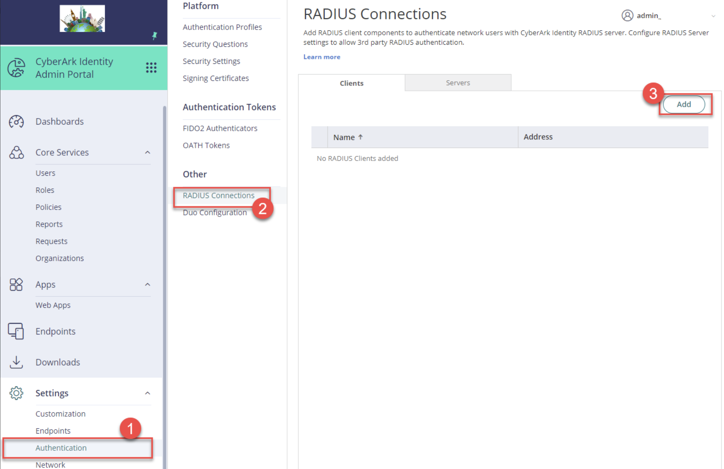Screen dimensions: 724x469
Task: Click the Downloads icon
Action: pyautogui.click(x=16, y=362)
